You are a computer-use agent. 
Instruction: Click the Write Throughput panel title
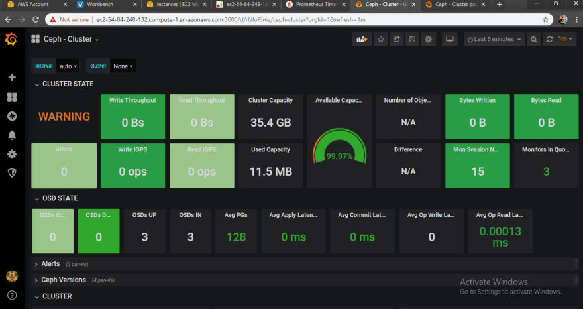click(x=132, y=101)
